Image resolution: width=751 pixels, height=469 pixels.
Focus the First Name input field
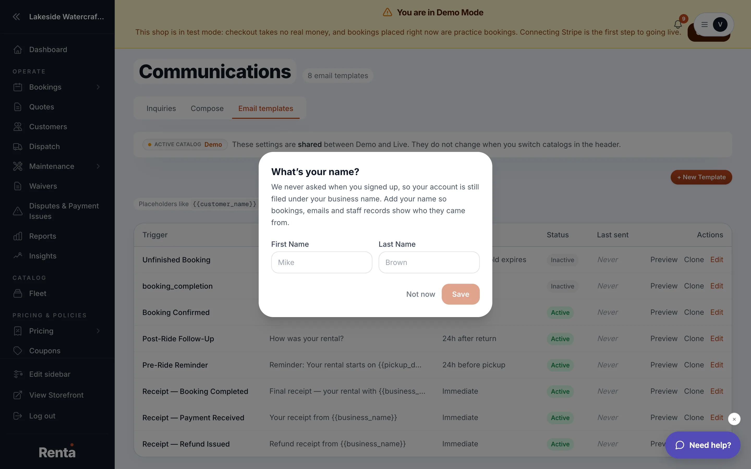322,262
